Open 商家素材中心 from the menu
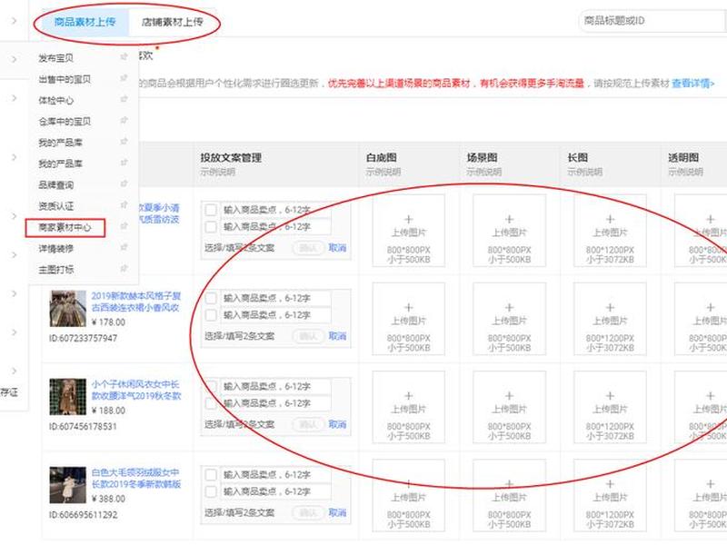This screenshot has width=727, height=545. pyautogui.click(x=65, y=228)
